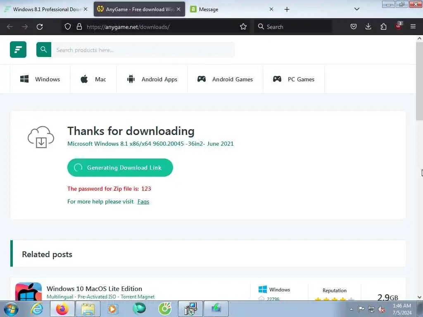The image size is (423, 317).
Task: Open Microsoft Windows 8.1 x86/x64 product link
Action: [x=150, y=144]
